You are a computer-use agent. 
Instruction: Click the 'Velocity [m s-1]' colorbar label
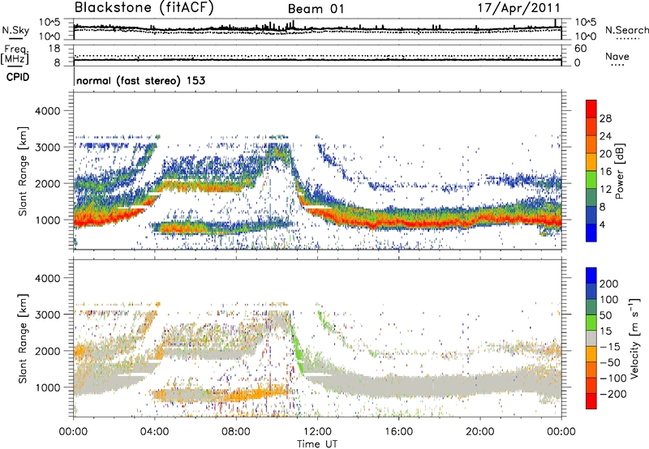click(x=634, y=338)
